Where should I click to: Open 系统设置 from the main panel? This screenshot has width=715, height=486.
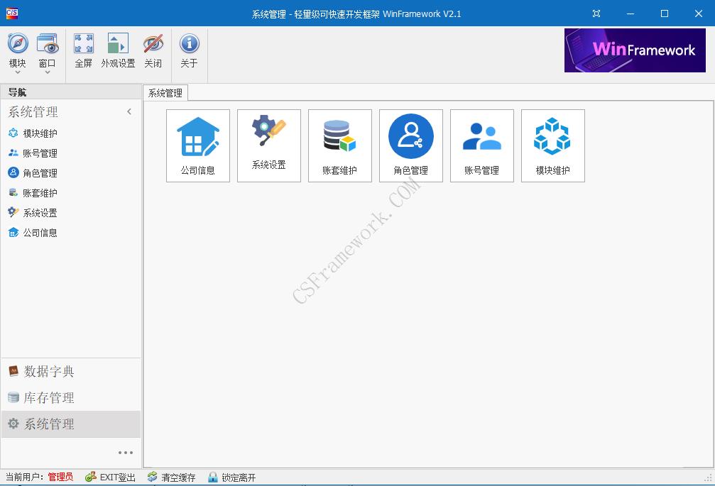[x=268, y=145]
